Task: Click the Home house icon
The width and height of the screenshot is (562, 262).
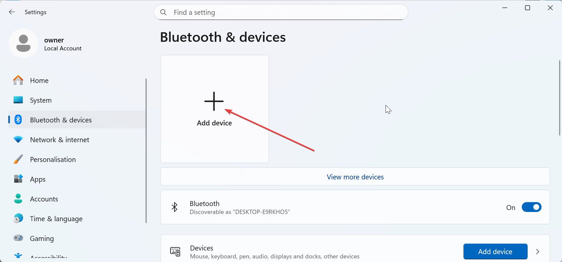Action: 18,80
